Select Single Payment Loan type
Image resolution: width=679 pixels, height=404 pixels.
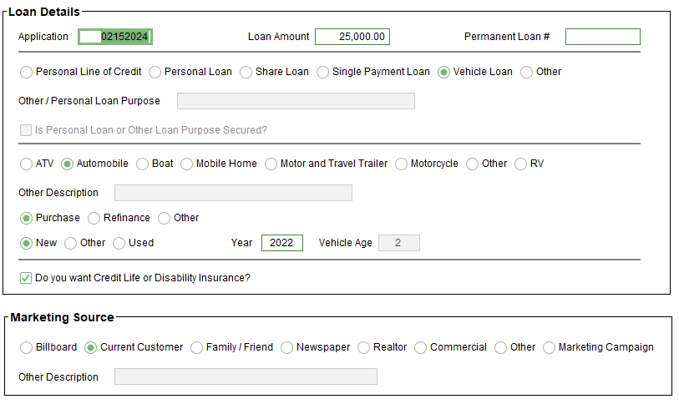323,72
